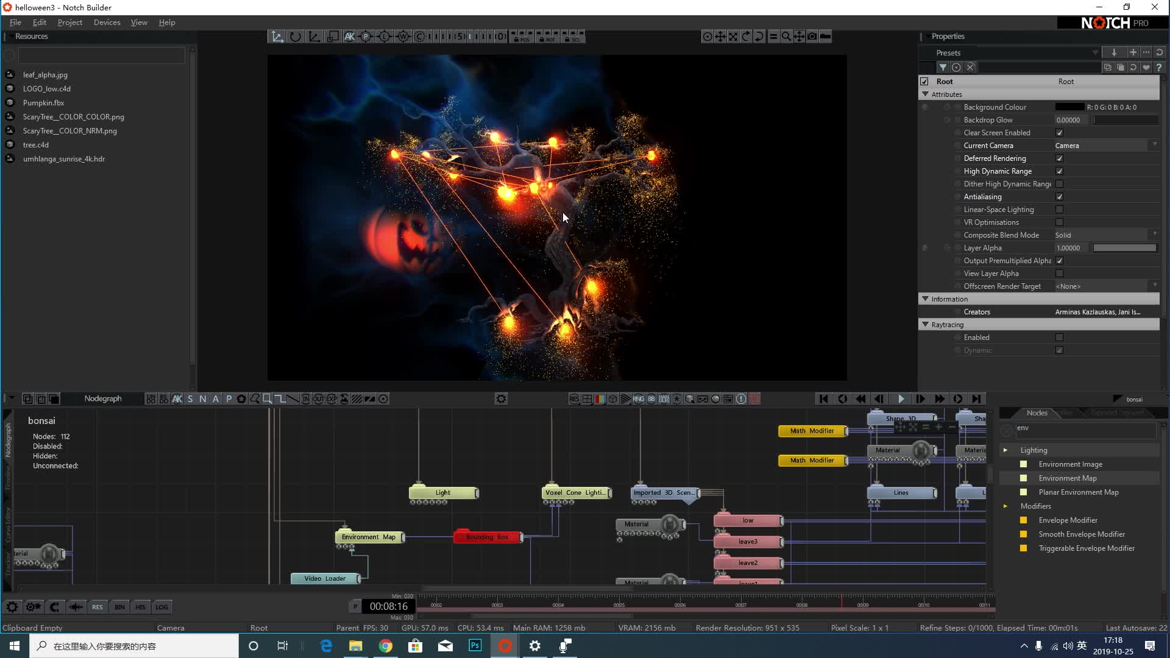Screen dimensions: 1170x658
Task: Toggle Deferred Rendering checkbox
Action: click(x=1059, y=158)
